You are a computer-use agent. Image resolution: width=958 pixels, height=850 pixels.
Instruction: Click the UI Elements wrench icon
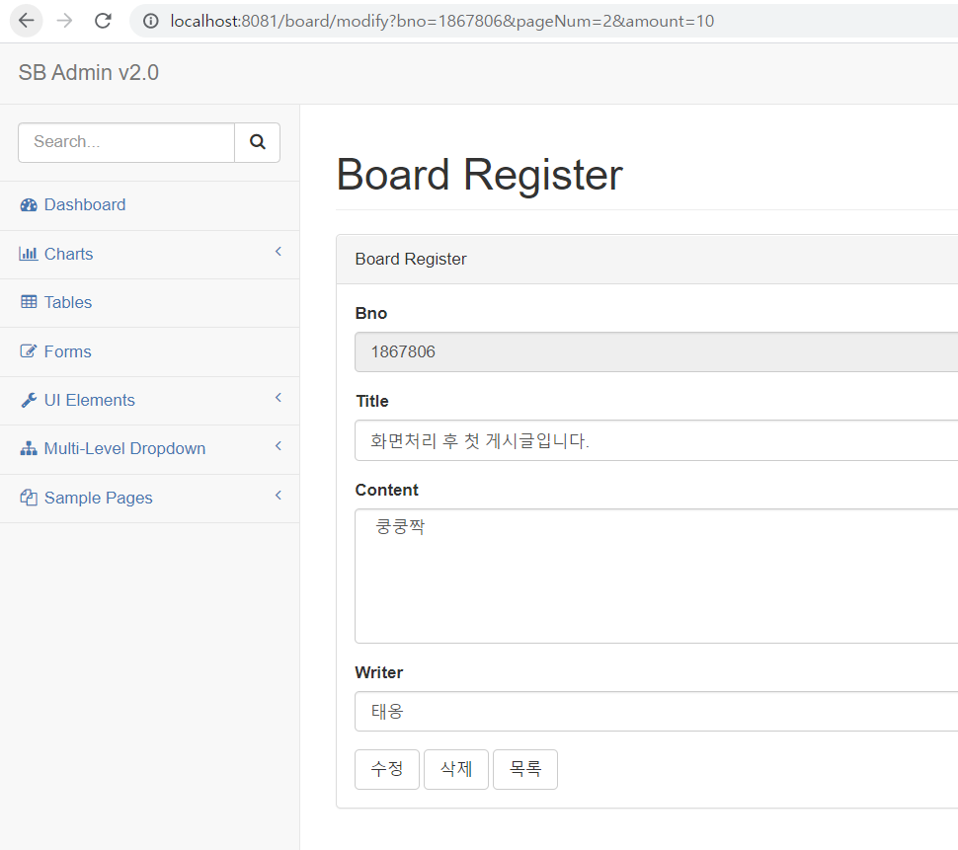29,400
